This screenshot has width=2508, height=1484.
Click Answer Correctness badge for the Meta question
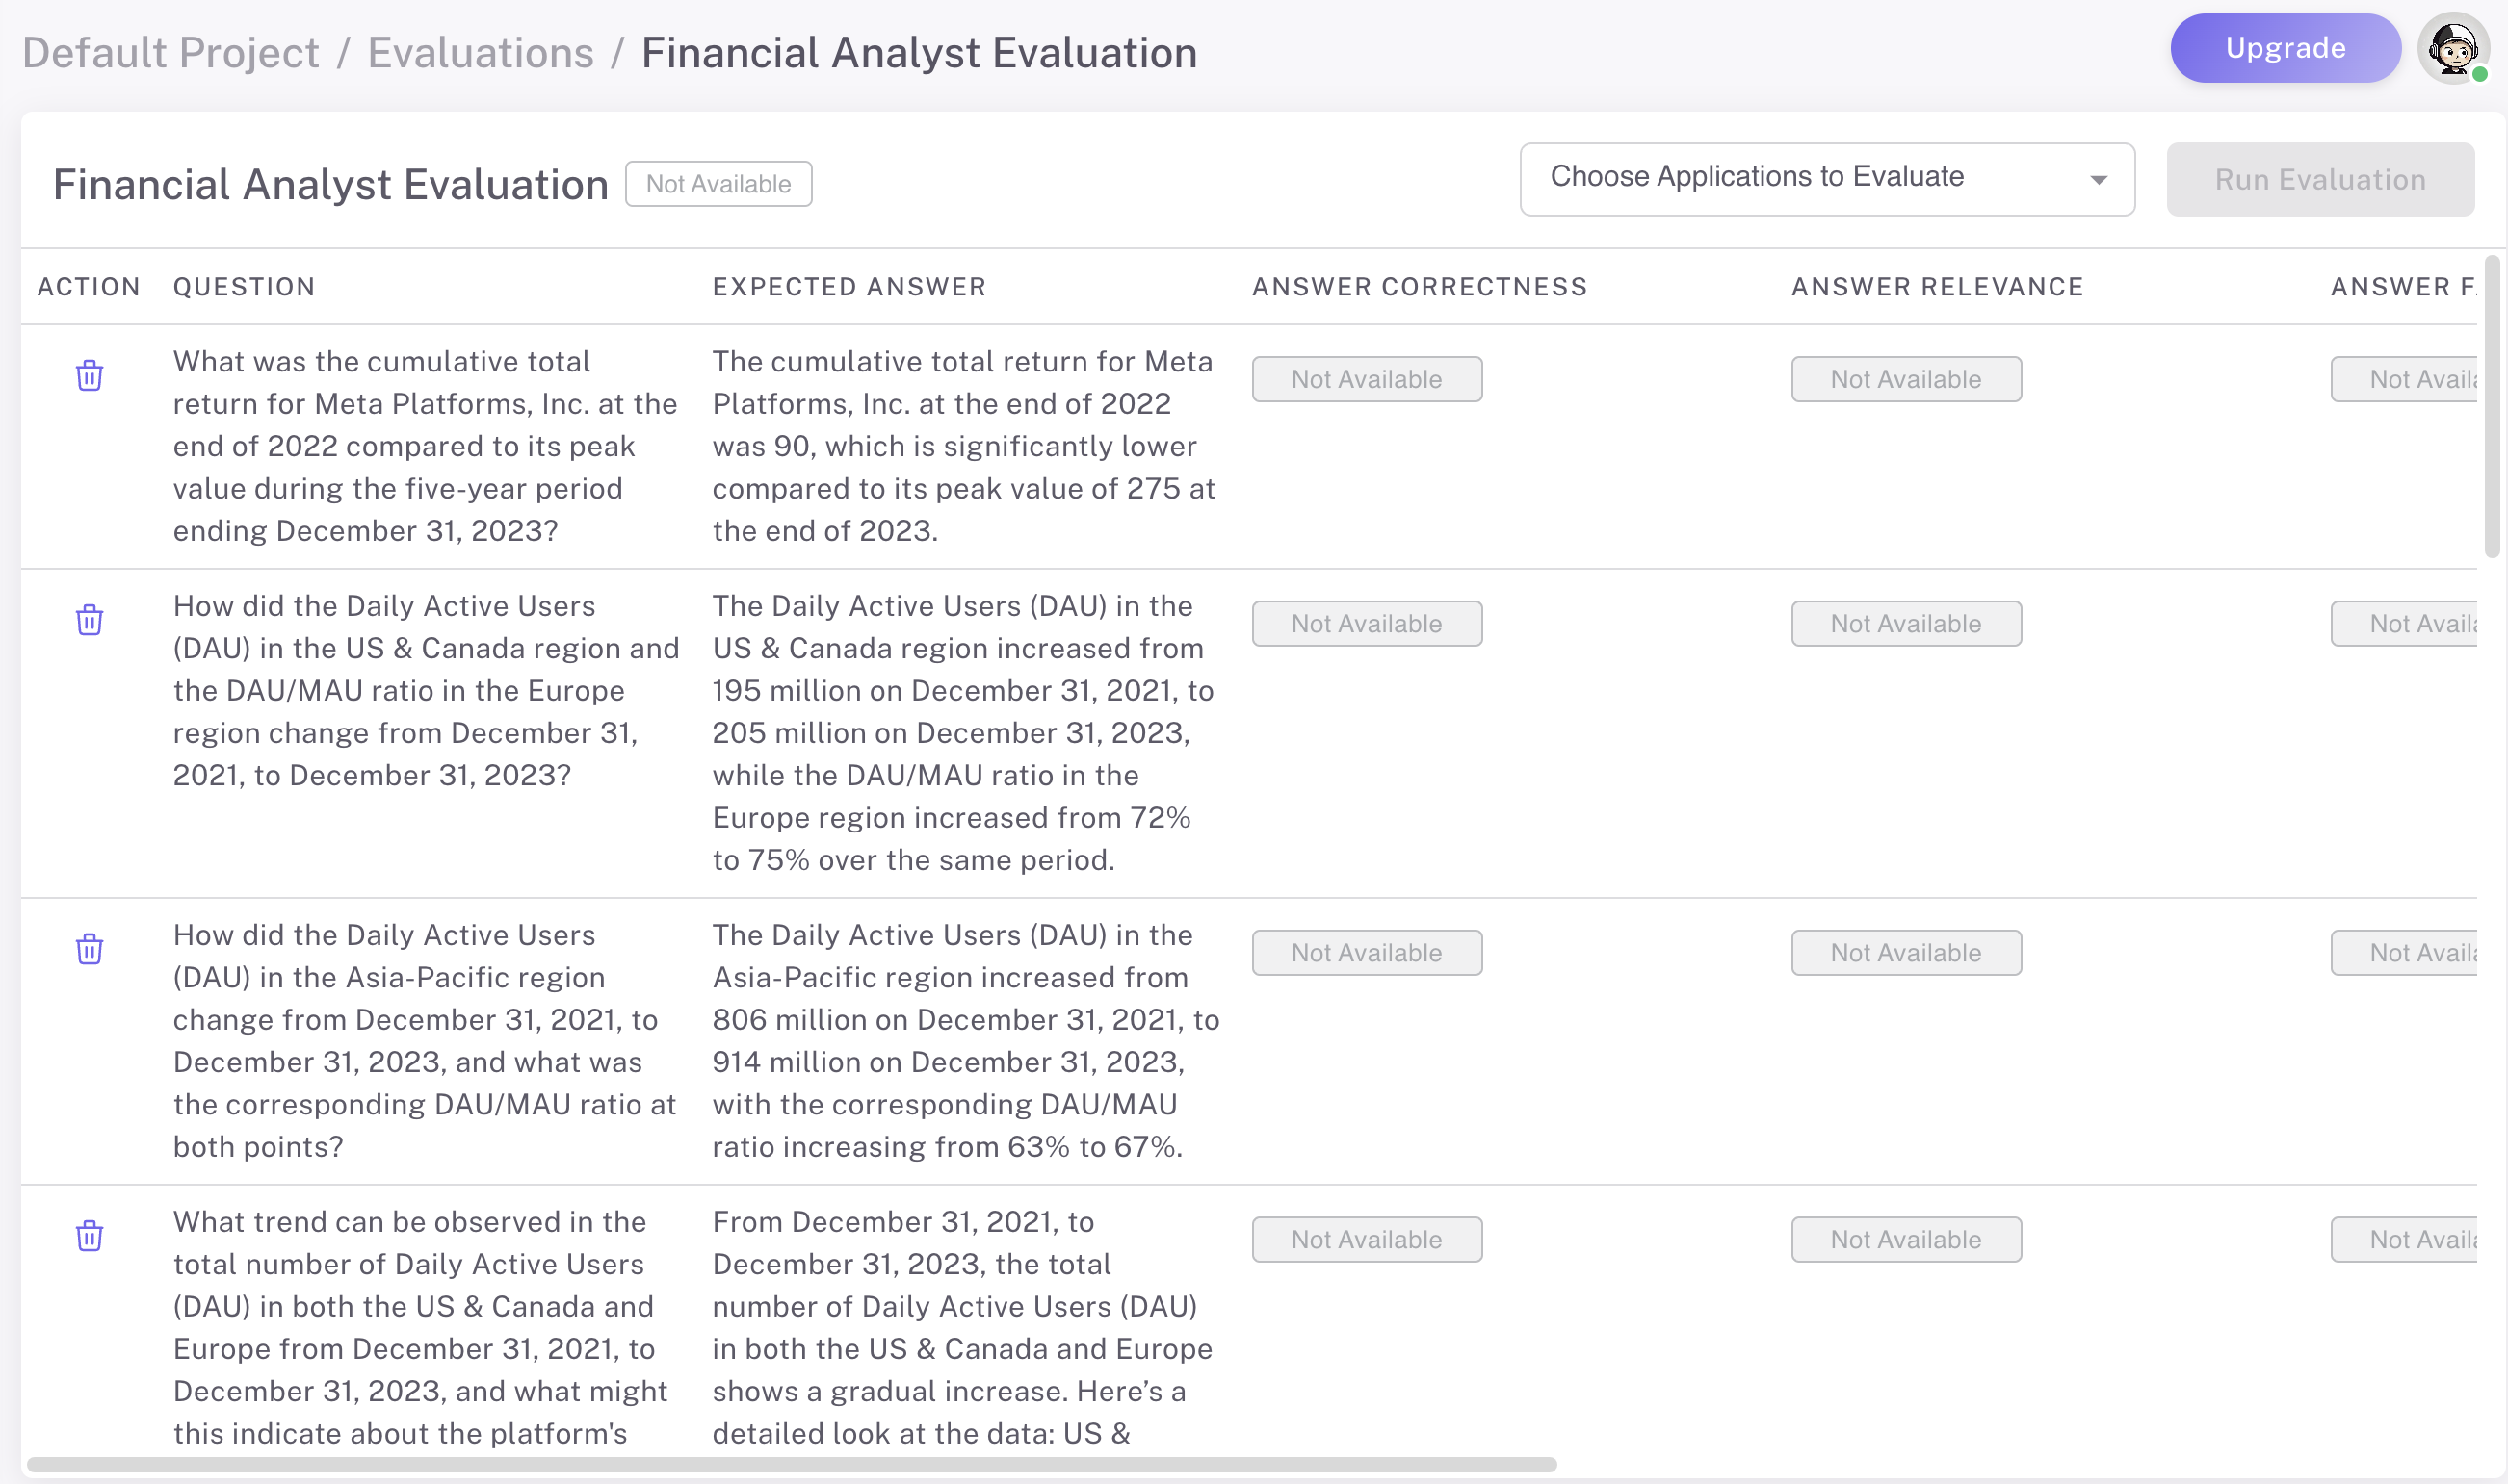[1366, 379]
